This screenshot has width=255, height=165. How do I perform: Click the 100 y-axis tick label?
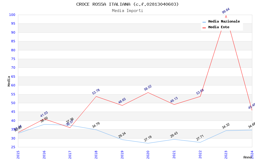(x=12, y=15)
